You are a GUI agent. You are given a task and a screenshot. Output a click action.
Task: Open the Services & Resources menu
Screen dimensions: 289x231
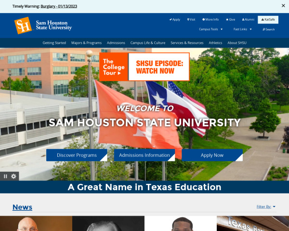pos(187,43)
